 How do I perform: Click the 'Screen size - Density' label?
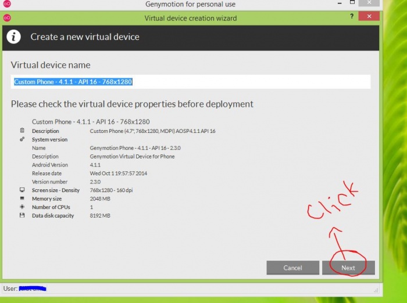[56, 190]
